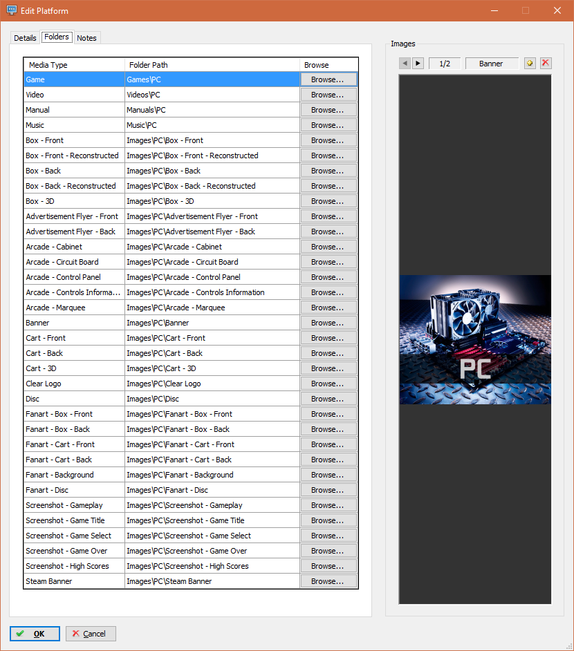Browse for Cart - Front folder
Viewport: 574px width, 651px height.
[328, 338]
